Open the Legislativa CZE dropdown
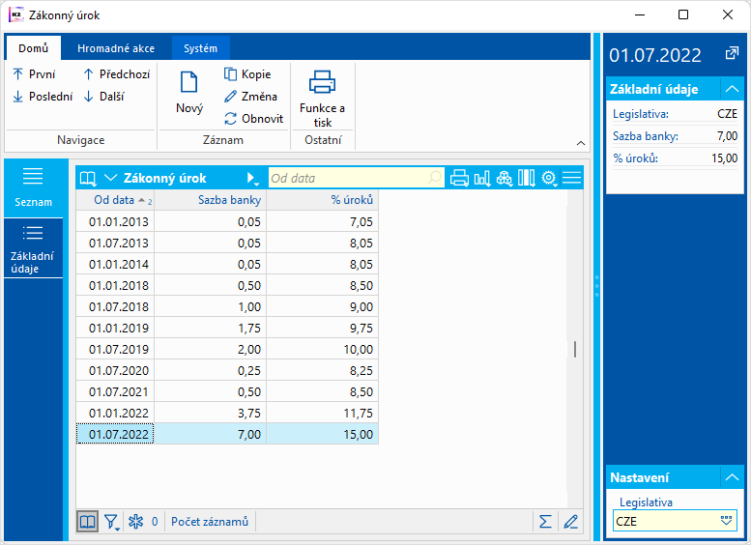This screenshot has width=751, height=545. (727, 521)
